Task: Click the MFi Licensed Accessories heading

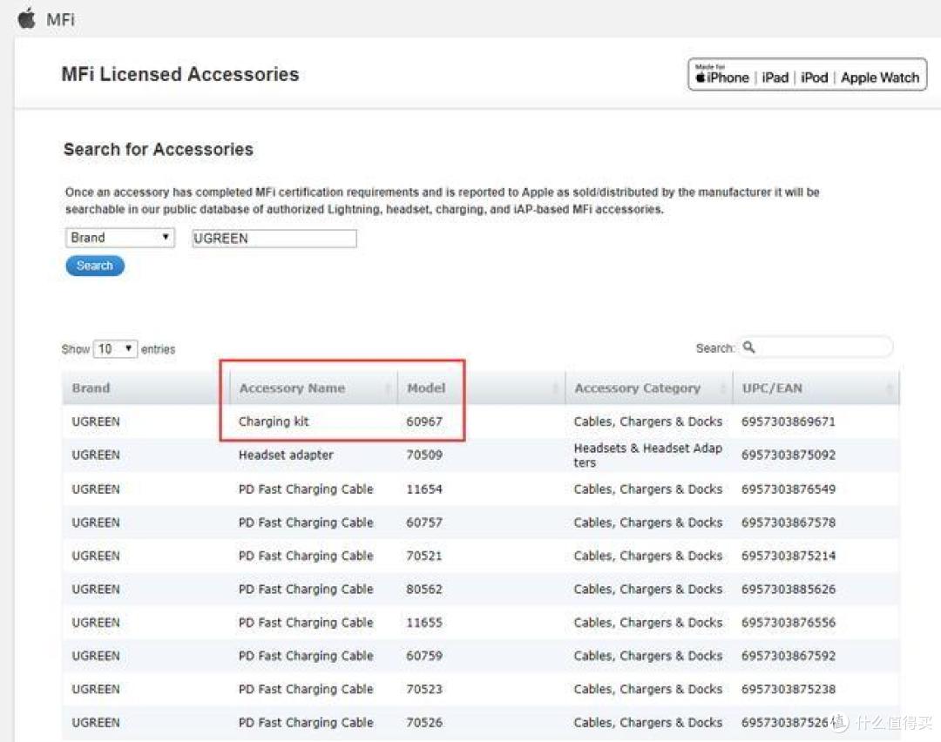Action: pos(180,75)
